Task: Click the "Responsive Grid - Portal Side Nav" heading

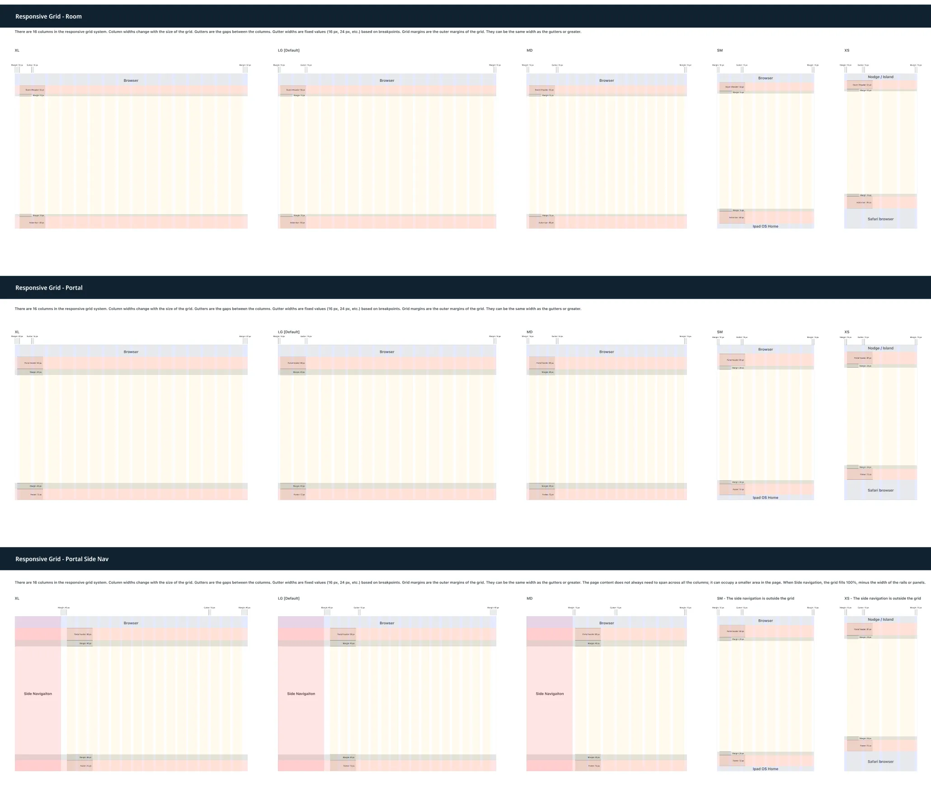Action: point(62,559)
